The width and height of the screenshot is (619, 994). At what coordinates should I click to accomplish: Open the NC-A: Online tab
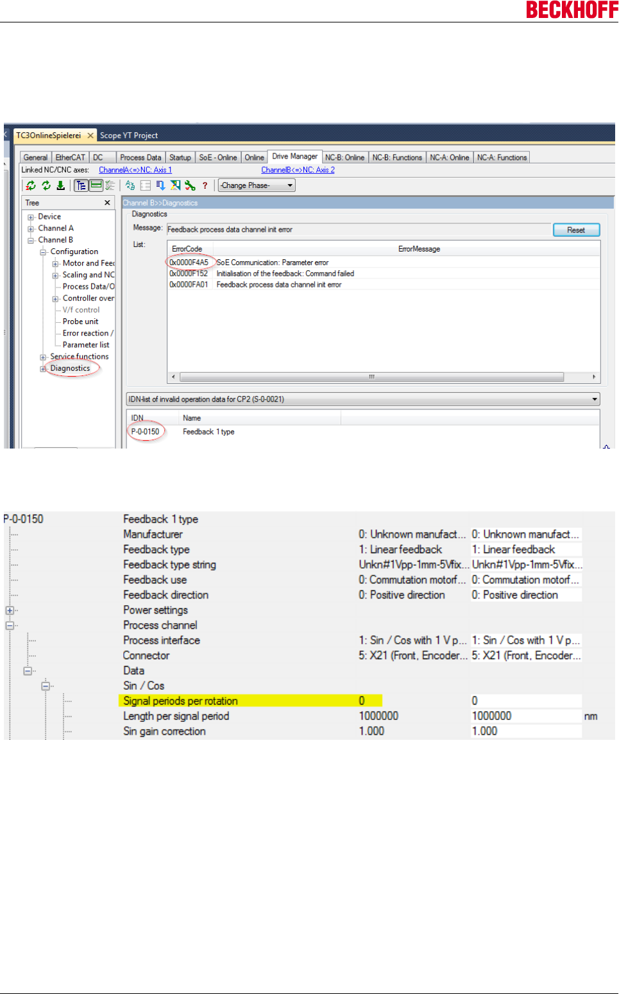coord(450,157)
